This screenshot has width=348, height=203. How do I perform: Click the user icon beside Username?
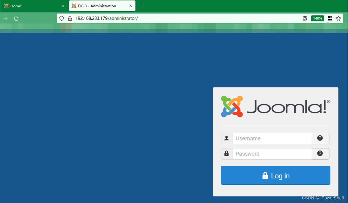(x=227, y=139)
